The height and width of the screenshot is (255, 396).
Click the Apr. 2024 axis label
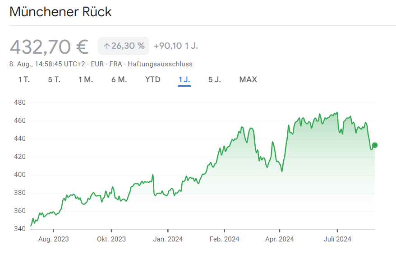pos(280,239)
